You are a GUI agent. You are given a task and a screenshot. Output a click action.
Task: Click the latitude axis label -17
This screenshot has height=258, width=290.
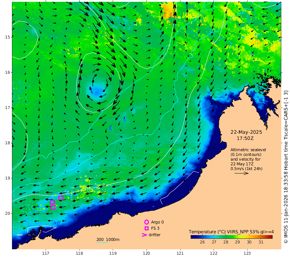pyautogui.click(x=7, y=108)
